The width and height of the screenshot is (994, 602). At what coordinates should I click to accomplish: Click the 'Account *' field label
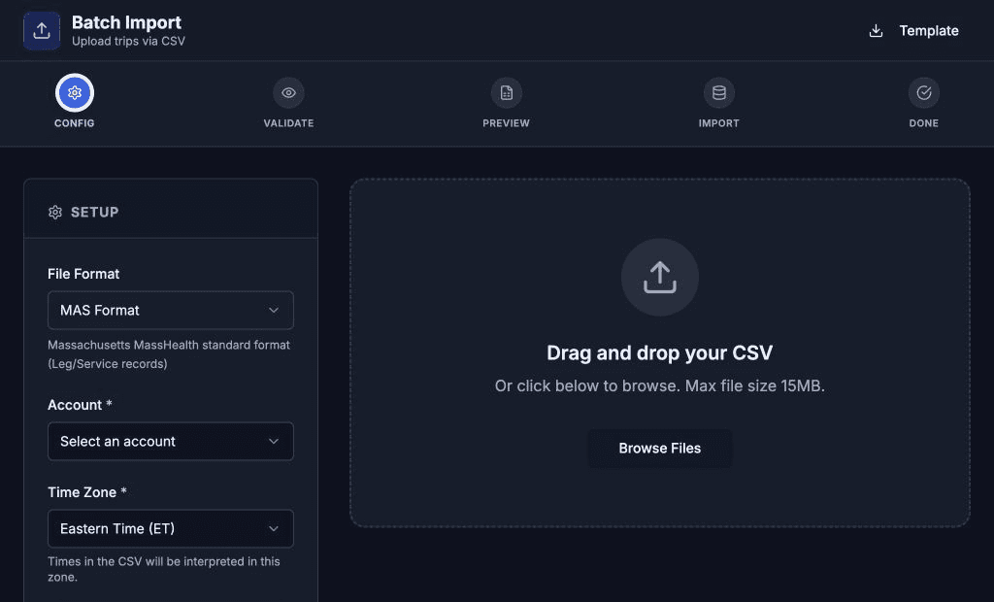click(x=80, y=405)
